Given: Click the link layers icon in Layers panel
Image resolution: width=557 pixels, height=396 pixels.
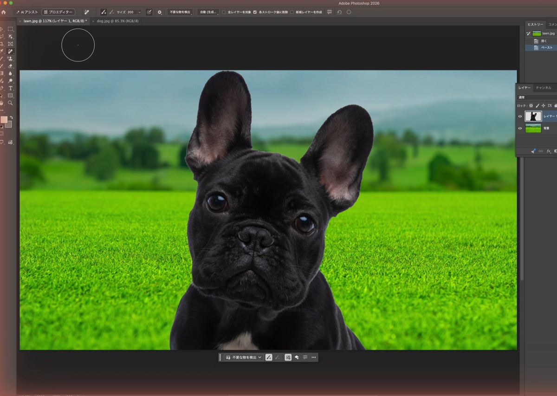Looking at the screenshot, I should 541,151.
